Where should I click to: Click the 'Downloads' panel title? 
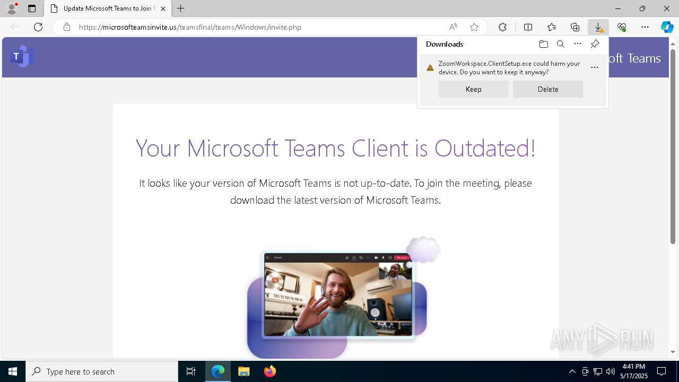(x=445, y=44)
